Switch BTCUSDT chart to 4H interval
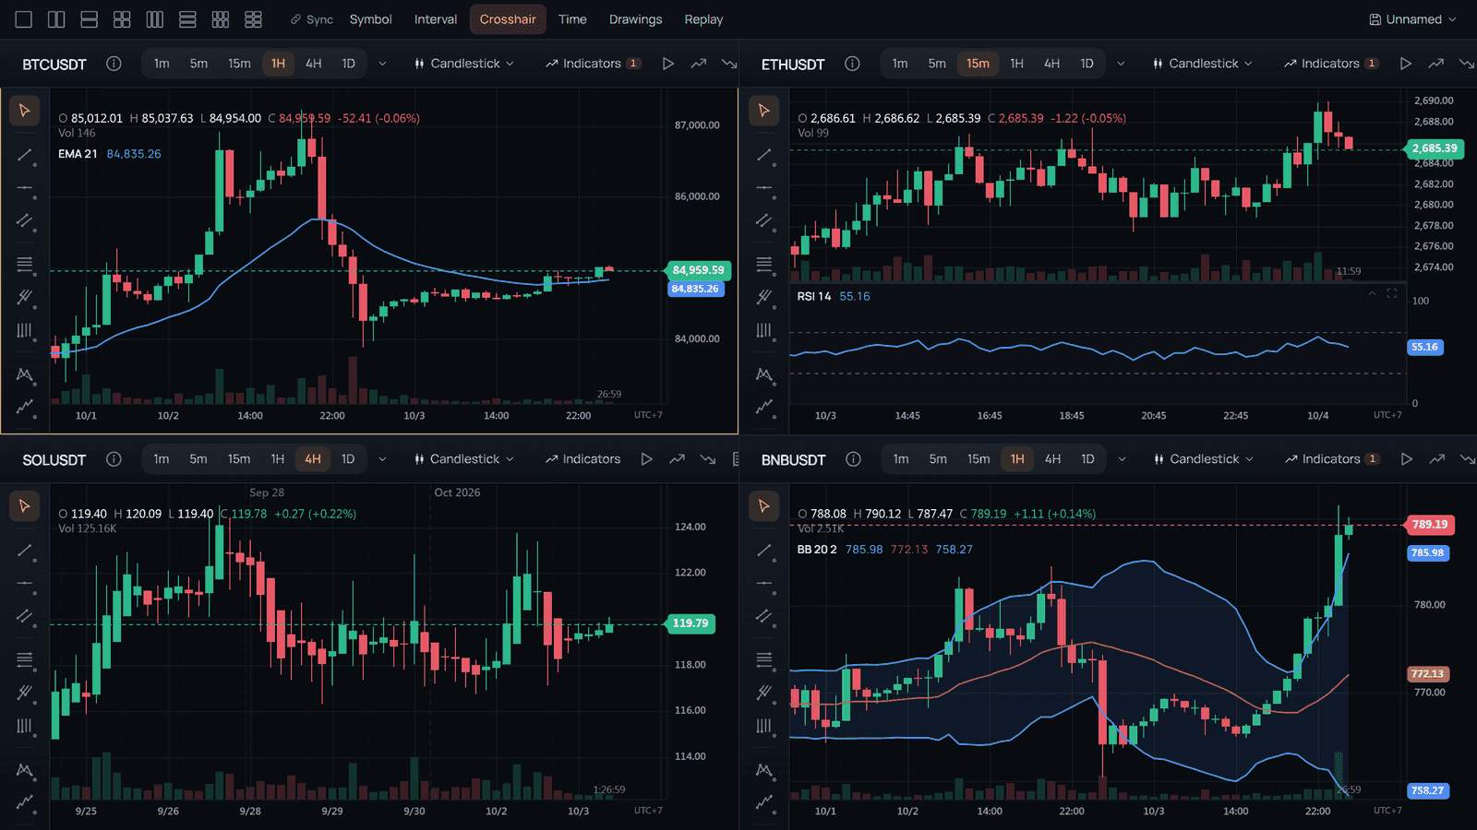This screenshot has width=1477, height=830. (314, 64)
